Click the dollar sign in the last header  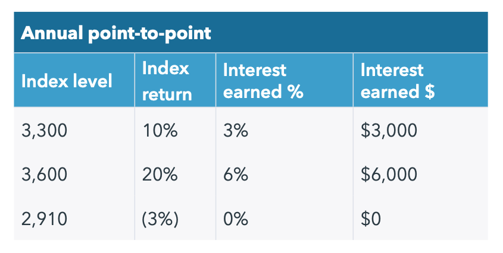429,93
